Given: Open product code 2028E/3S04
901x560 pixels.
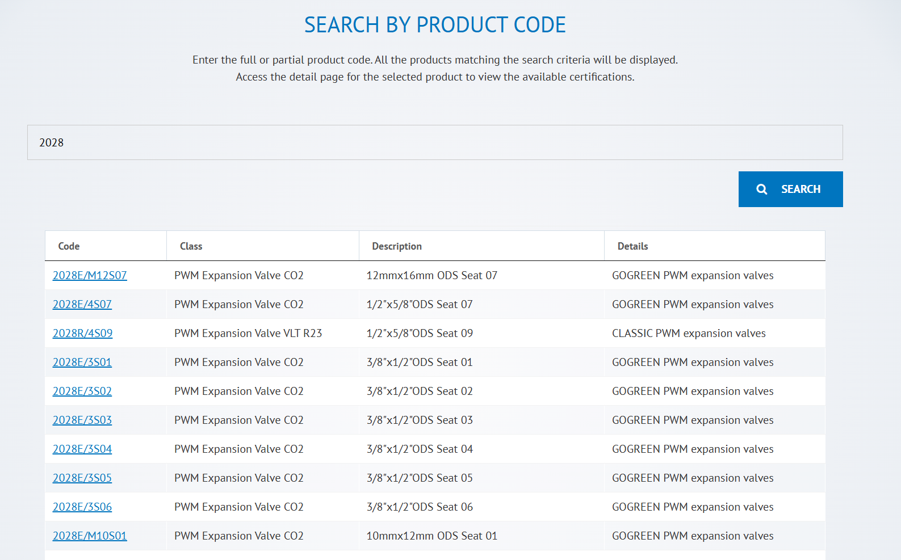Looking at the screenshot, I should click(x=82, y=449).
